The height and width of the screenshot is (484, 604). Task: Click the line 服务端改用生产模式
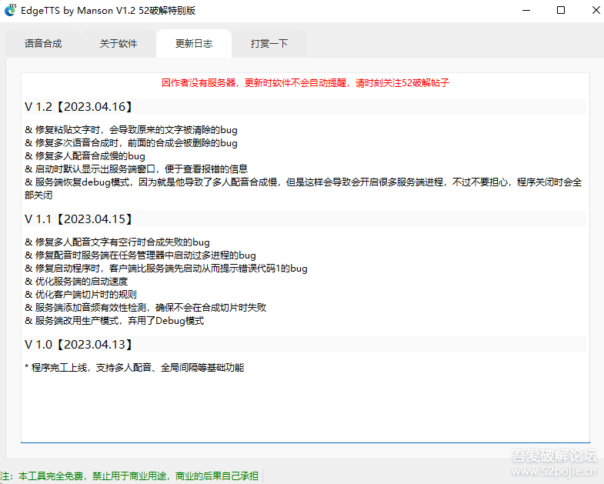pyautogui.click(x=115, y=321)
